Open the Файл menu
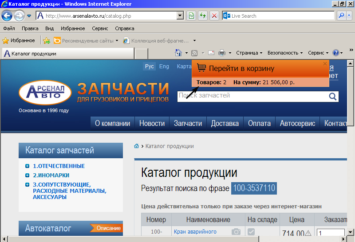 9,28
